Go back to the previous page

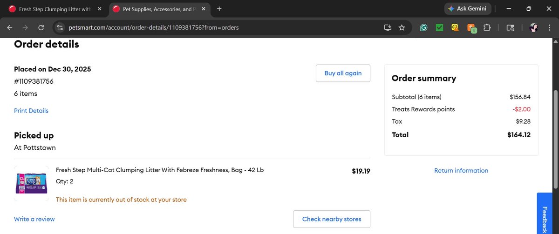pyautogui.click(x=10, y=27)
